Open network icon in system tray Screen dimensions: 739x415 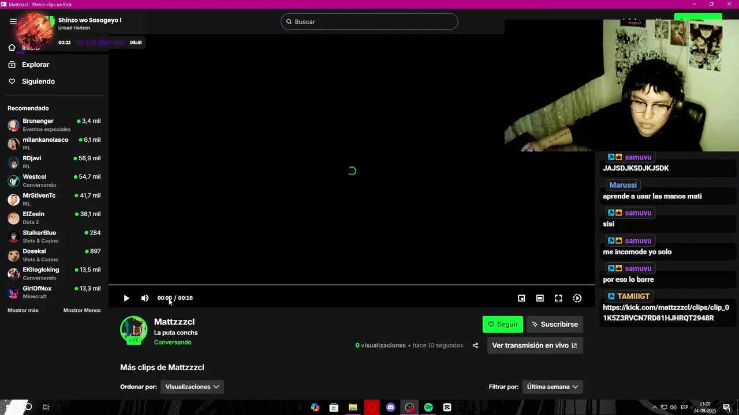[x=664, y=408]
